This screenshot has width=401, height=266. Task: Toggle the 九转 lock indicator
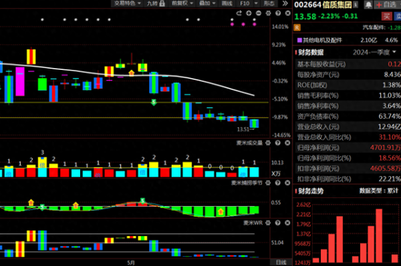156,3
